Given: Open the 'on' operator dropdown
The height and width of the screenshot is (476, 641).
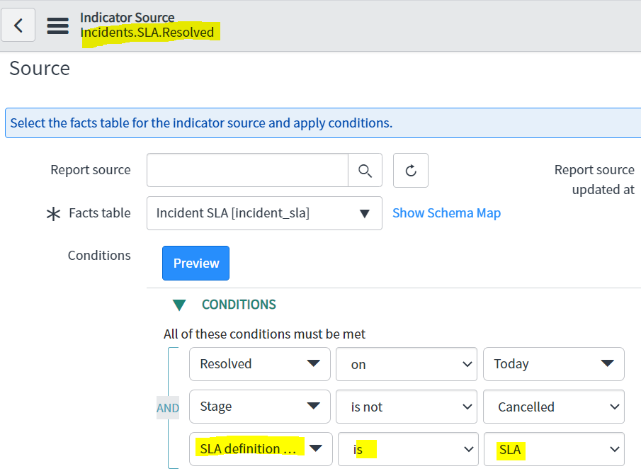Looking at the screenshot, I should (x=407, y=364).
